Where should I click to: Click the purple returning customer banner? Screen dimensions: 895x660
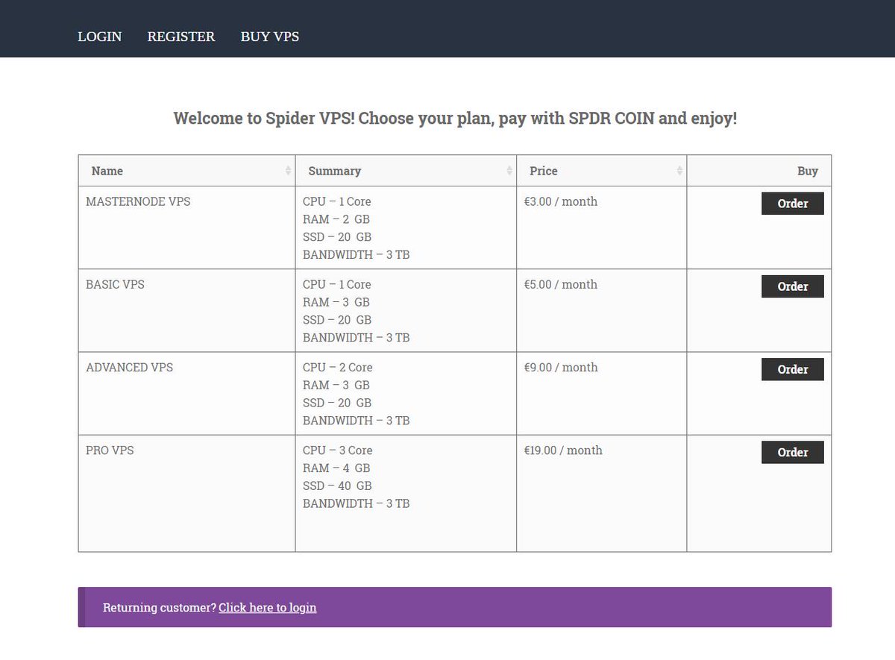[455, 607]
